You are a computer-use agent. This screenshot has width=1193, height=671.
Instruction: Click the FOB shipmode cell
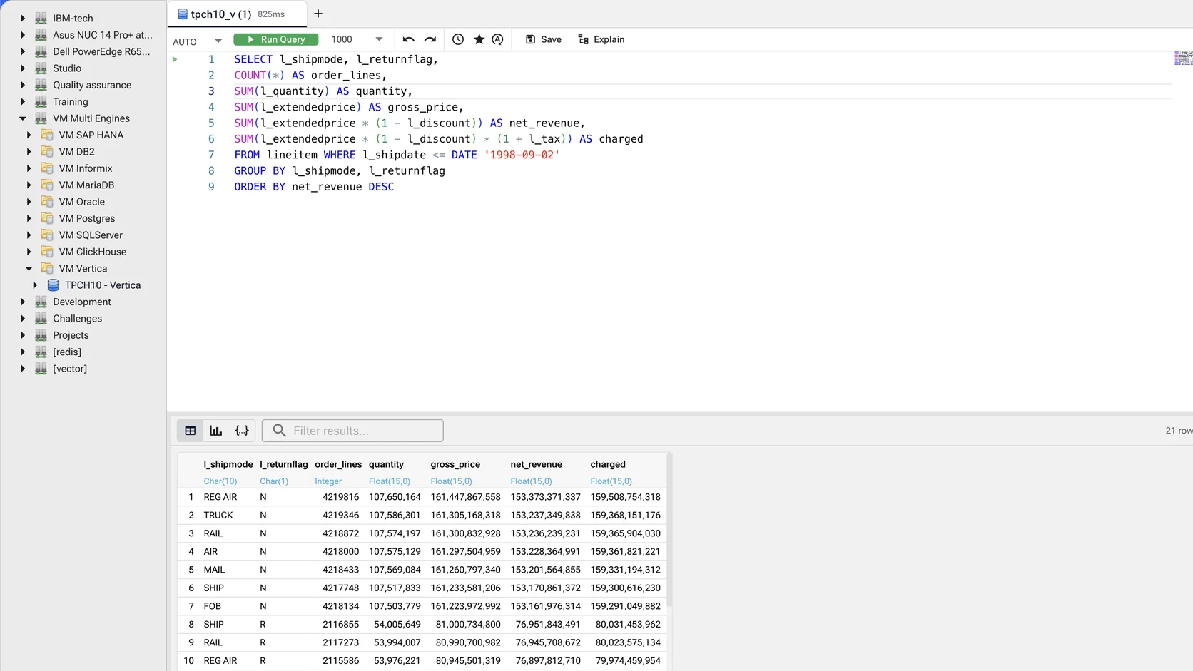[x=213, y=606]
